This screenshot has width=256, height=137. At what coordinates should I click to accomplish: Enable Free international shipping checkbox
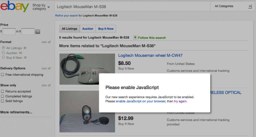(x=2, y=74)
